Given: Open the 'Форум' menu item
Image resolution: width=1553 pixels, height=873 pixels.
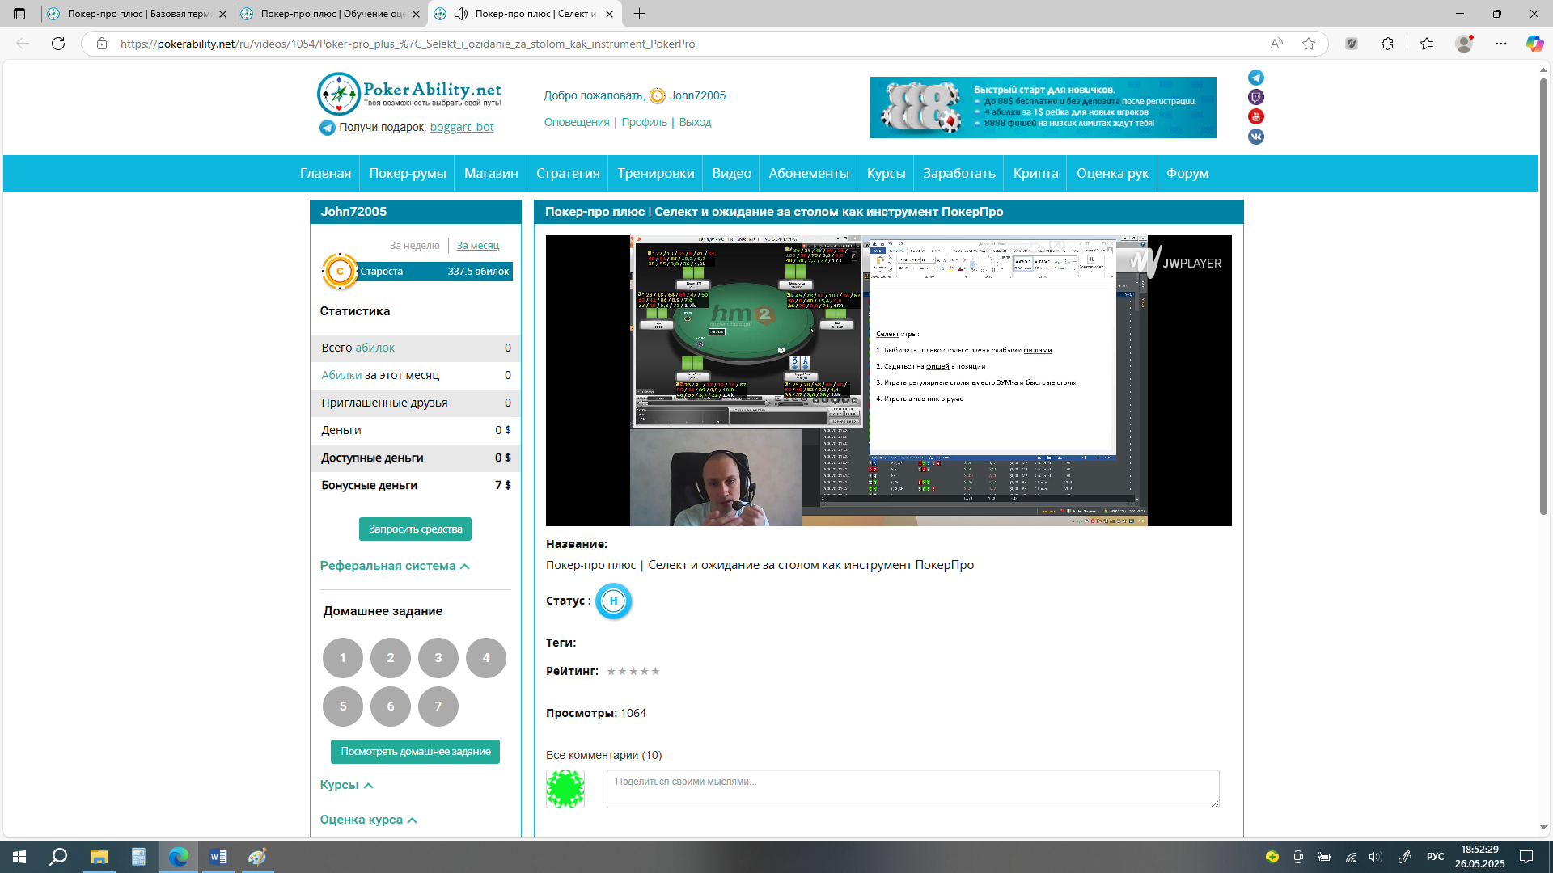Looking at the screenshot, I should click(x=1187, y=173).
